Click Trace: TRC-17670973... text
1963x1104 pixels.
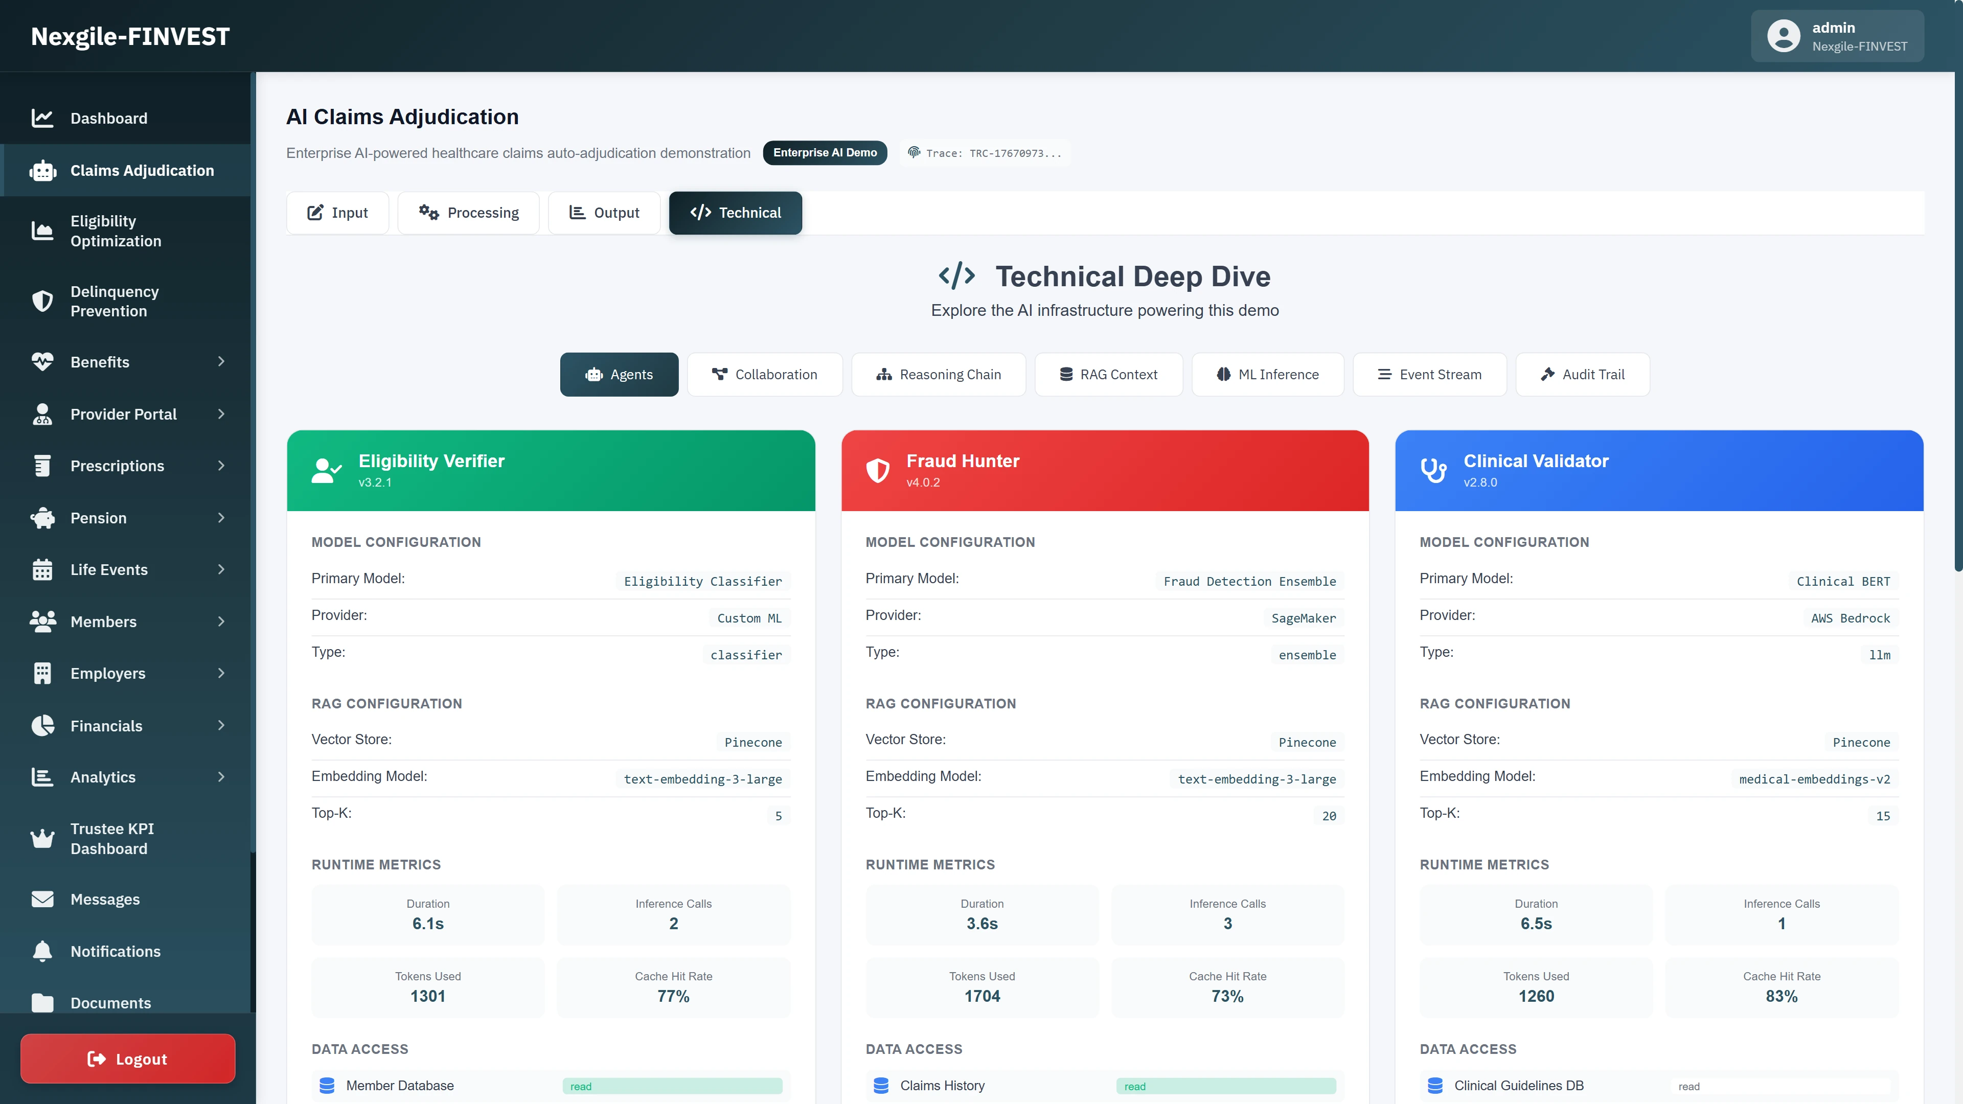pyautogui.click(x=994, y=153)
